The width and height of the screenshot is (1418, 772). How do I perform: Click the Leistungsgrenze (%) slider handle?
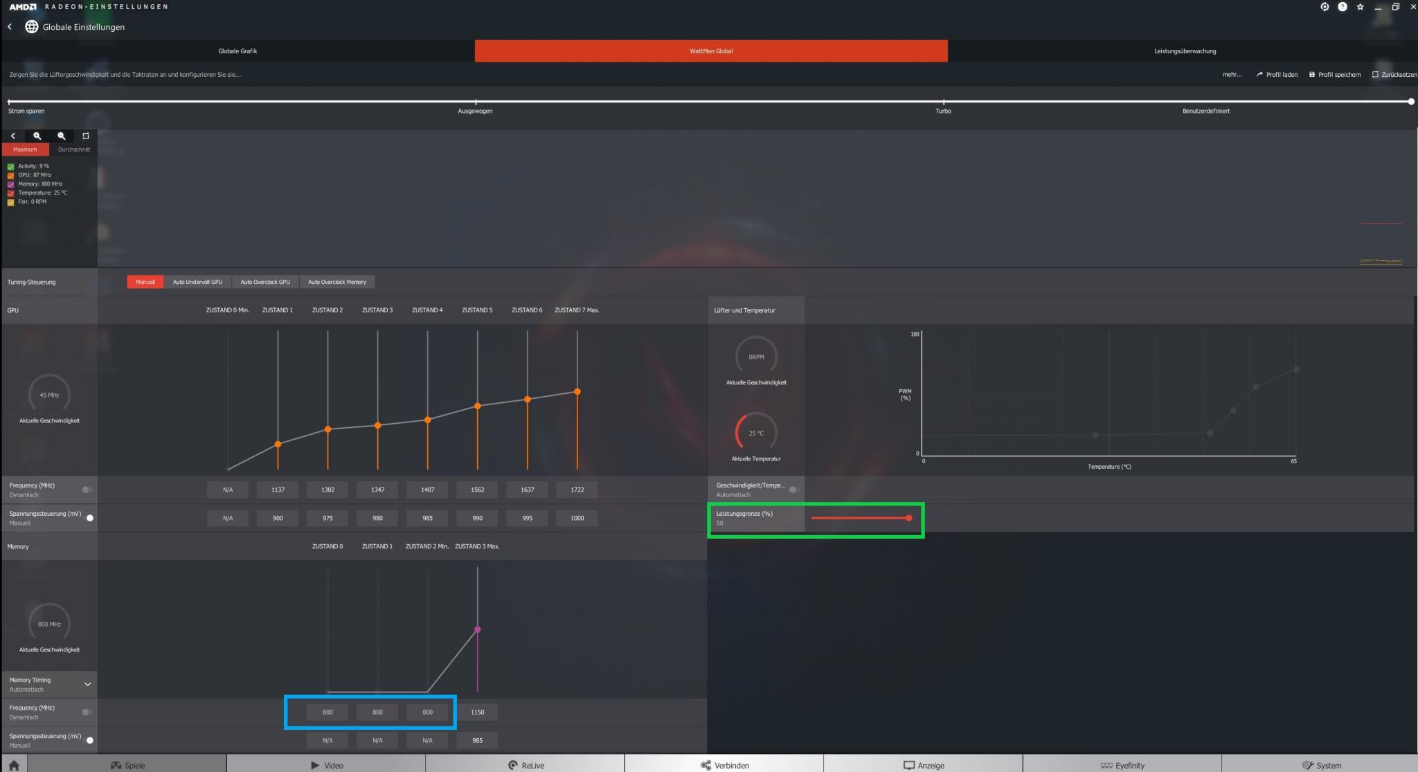click(x=908, y=518)
